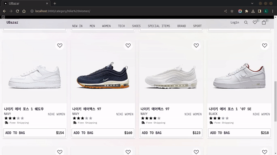Image resolution: width=277 pixels, height=155 pixels.
Task: Toggle favorite heart on white Air Max 97
Action: (x=196, y=45)
